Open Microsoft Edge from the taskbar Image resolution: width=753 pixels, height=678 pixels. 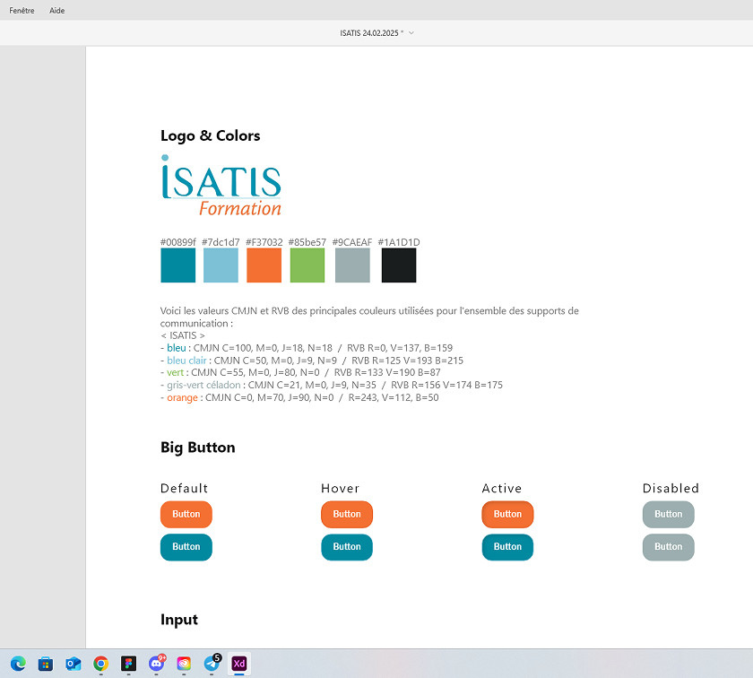19,664
